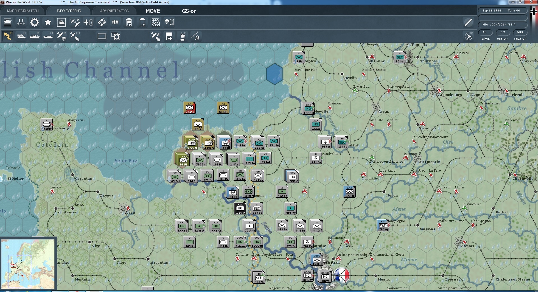Click the blue highlighted sea hex

tap(275, 74)
